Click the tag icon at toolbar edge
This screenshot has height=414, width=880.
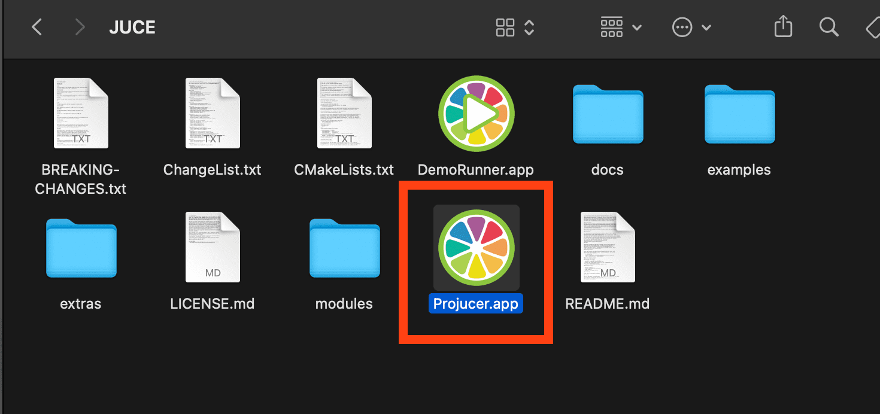pyautogui.click(x=872, y=27)
